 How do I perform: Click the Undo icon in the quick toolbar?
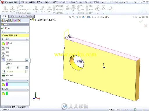[127, 2]
